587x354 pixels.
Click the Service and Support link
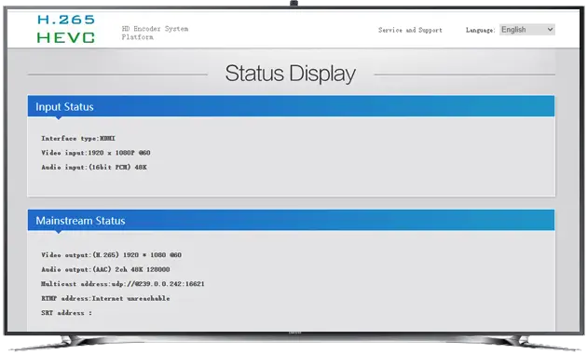[410, 30]
